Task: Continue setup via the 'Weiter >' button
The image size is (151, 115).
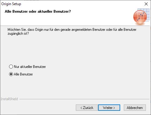Action: [x=109, y=108]
